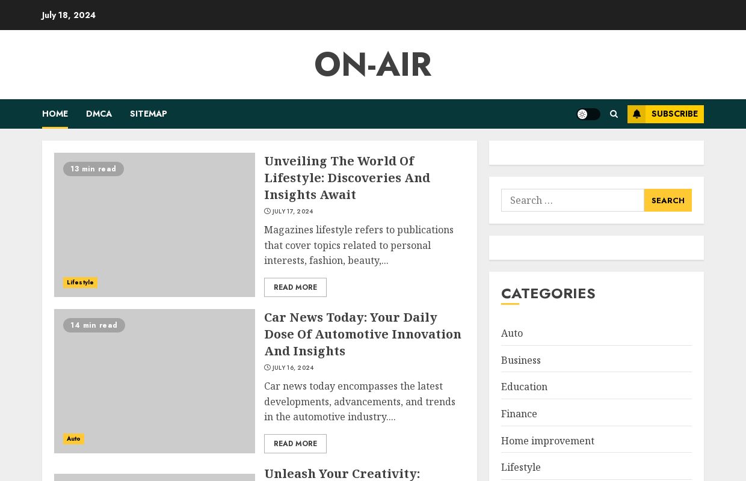The width and height of the screenshot is (746, 481).
Task: Click the first article's placeholder thumbnail image
Action: (x=155, y=225)
